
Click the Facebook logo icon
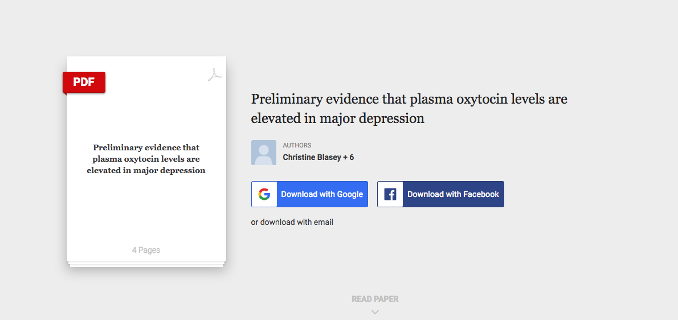[390, 194]
